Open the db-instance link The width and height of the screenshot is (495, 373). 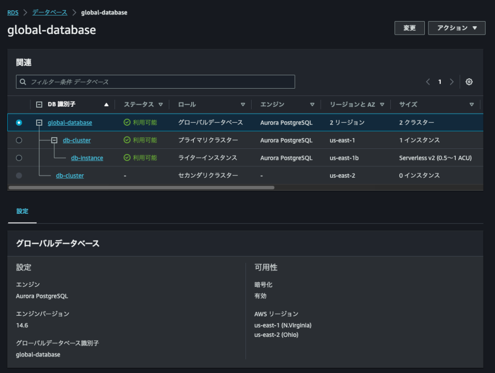tap(87, 158)
